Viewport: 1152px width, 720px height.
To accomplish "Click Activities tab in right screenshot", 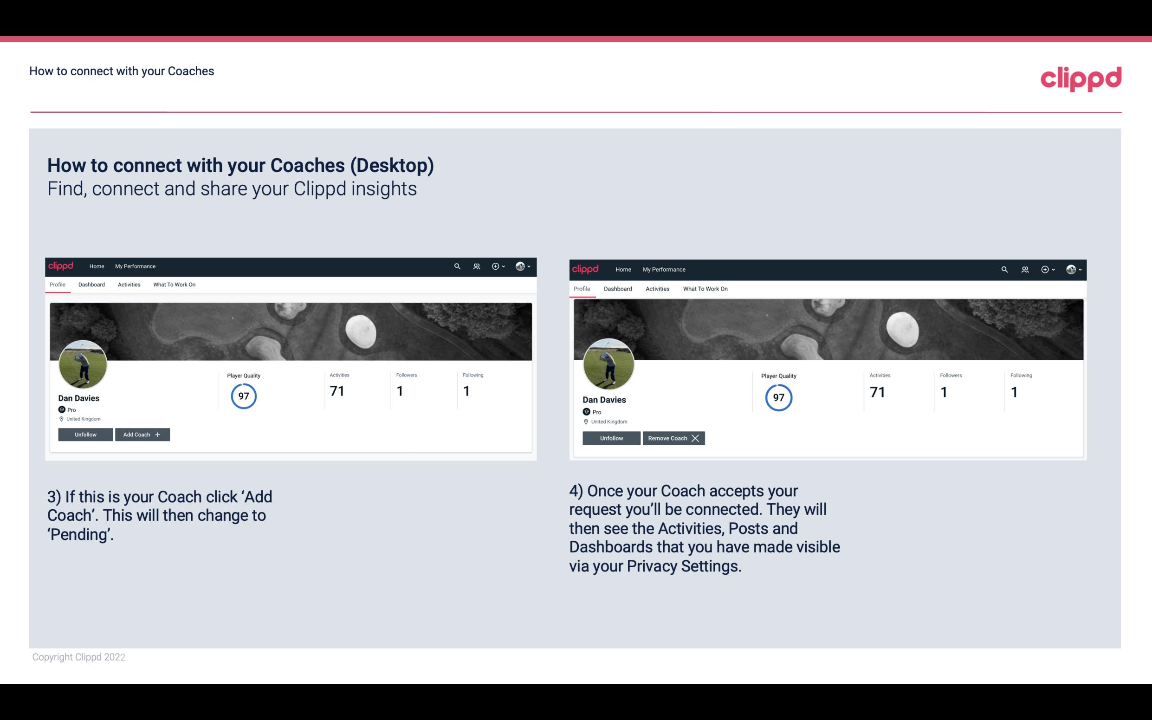I will pos(657,288).
